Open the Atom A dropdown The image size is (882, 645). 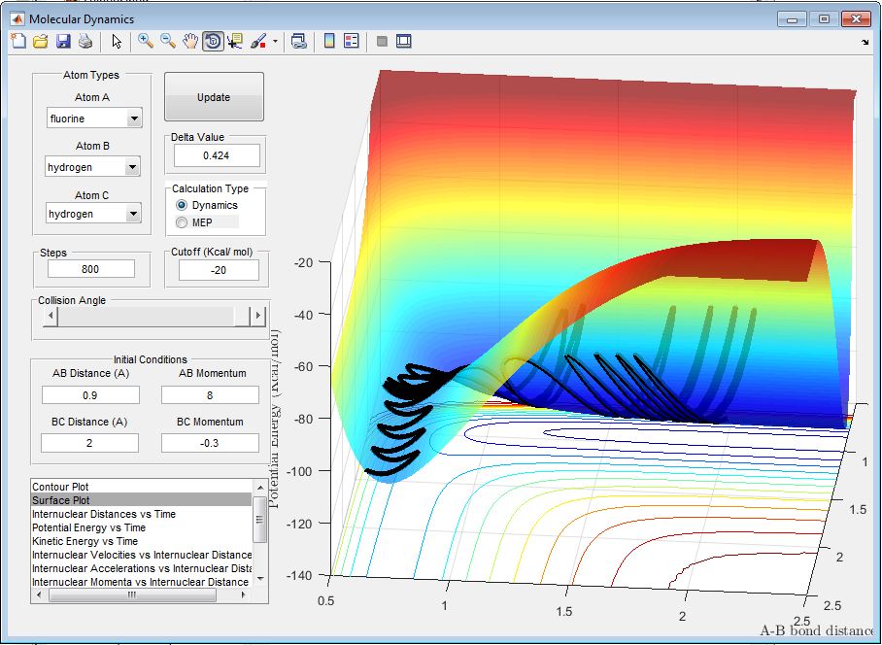pos(134,119)
